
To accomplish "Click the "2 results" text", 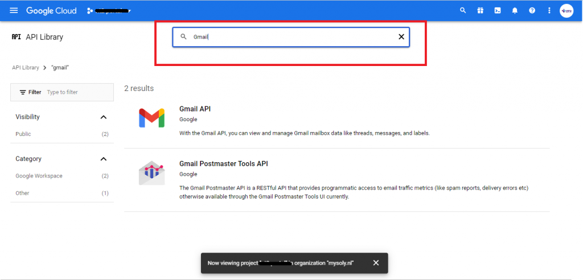I will (x=139, y=89).
